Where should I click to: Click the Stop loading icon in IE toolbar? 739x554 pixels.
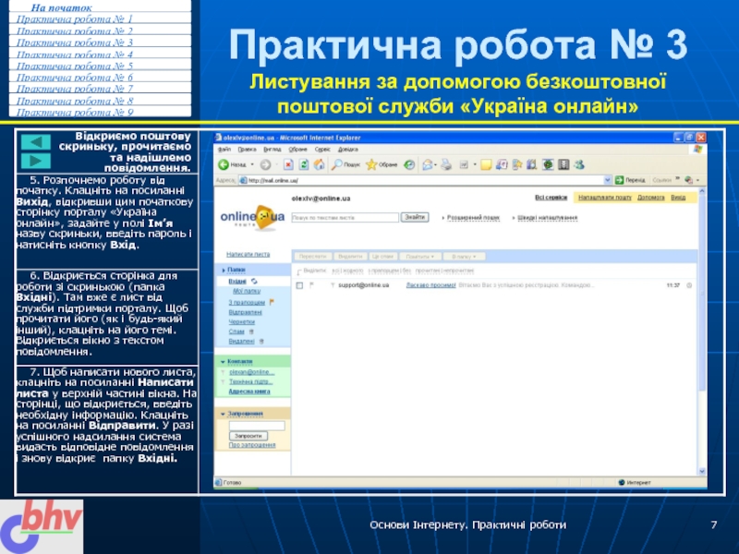click(288, 164)
